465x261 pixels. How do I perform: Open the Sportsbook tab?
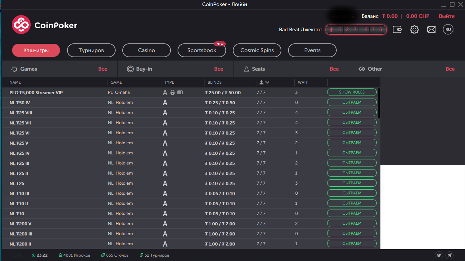(202, 50)
